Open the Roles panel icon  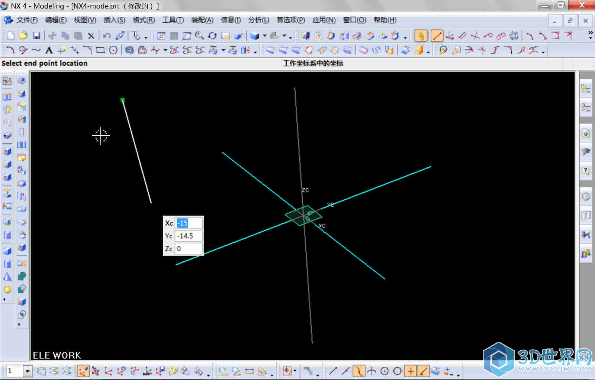coord(586,253)
